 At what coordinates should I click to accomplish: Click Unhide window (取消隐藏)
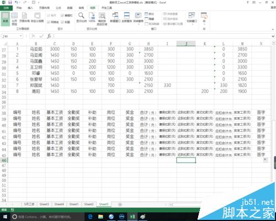coord(152,24)
